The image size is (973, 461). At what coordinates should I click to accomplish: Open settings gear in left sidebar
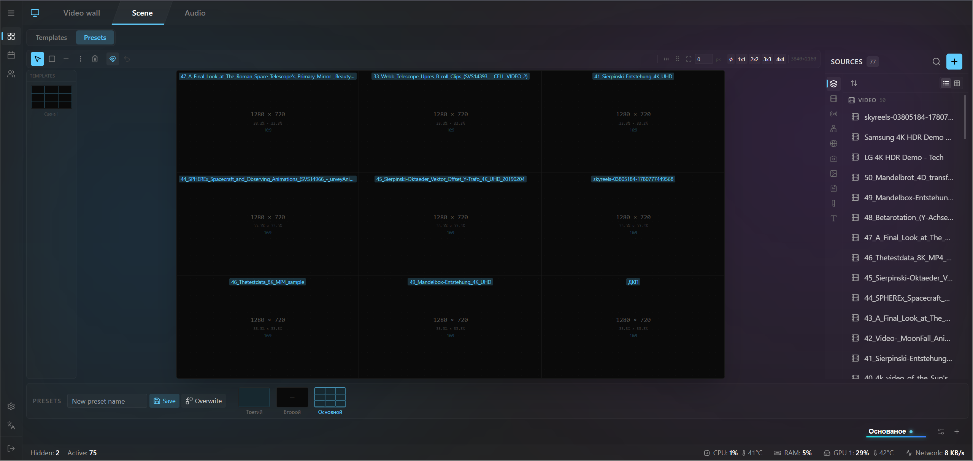11,406
